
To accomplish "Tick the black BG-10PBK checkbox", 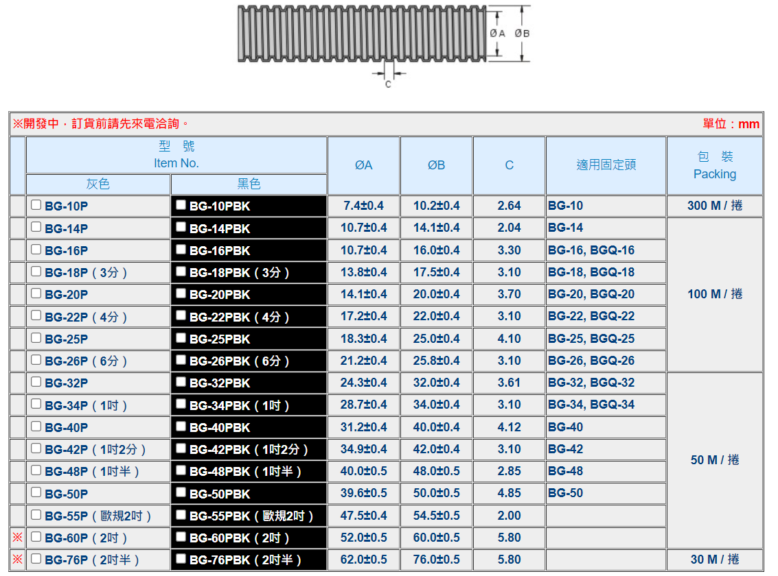I will pos(181,205).
